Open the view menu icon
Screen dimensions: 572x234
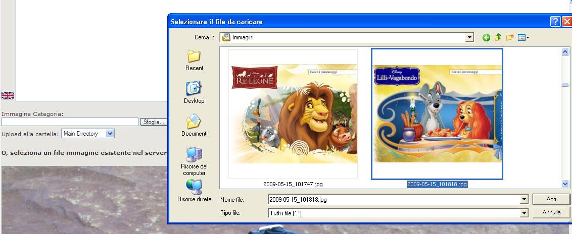(x=523, y=37)
